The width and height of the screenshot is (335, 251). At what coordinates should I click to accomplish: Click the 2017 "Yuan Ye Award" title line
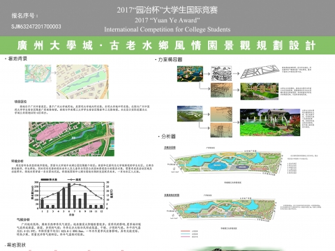[167, 20]
